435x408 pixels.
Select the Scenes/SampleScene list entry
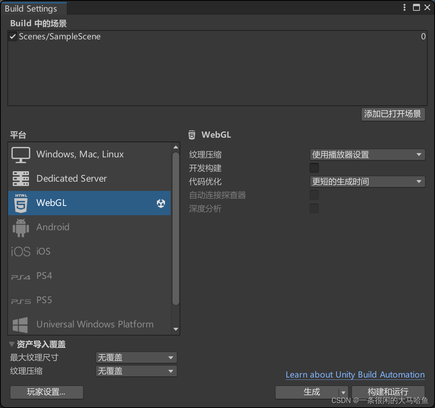tap(218, 37)
